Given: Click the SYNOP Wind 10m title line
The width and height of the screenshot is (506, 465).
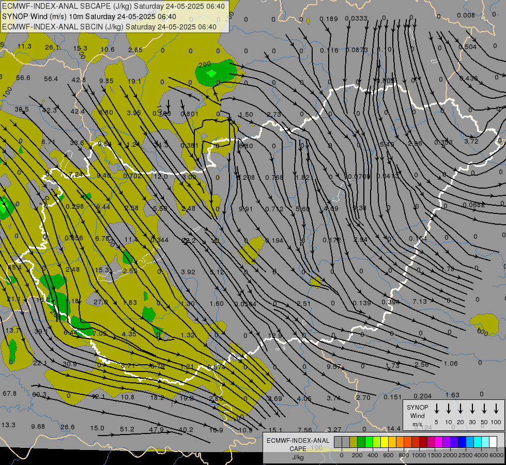Looking at the screenshot, I should click(89, 17).
